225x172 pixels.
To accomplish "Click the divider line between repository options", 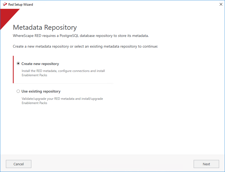I will 64,83.
